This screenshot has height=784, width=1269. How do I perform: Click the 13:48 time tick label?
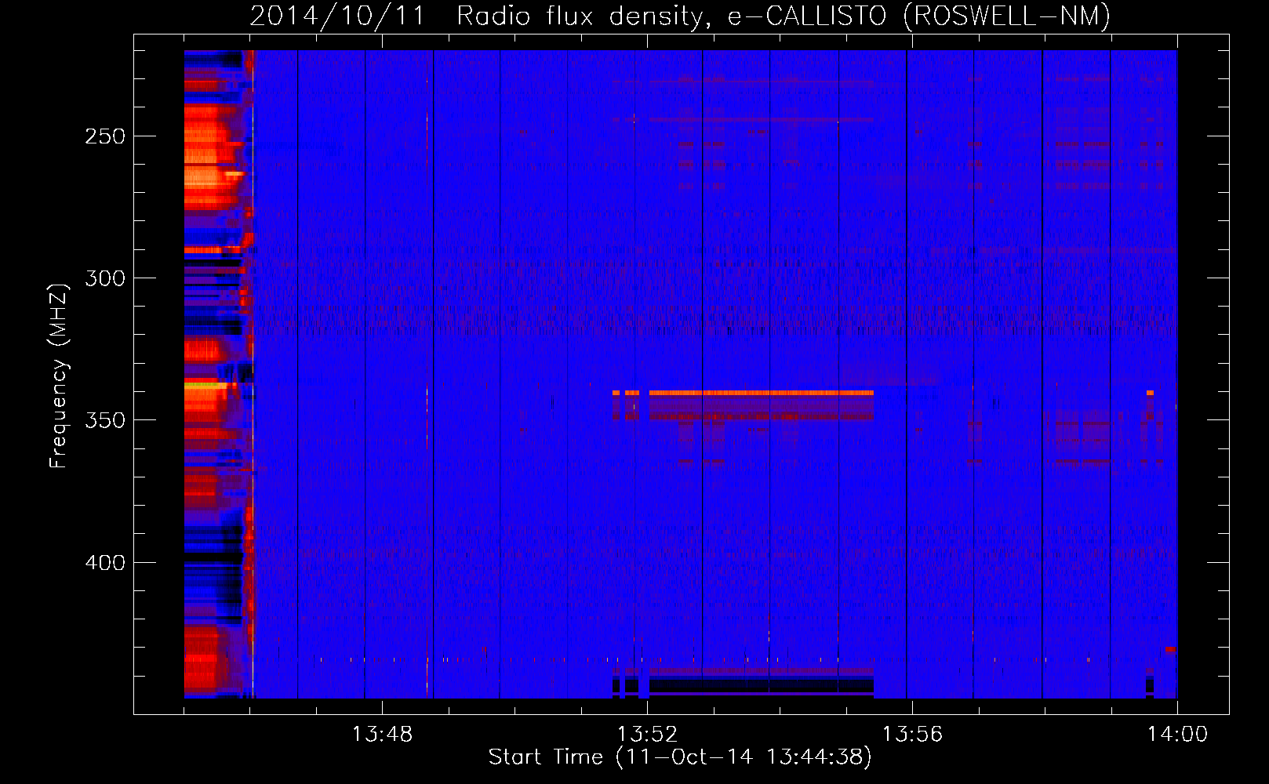click(382, 735)
